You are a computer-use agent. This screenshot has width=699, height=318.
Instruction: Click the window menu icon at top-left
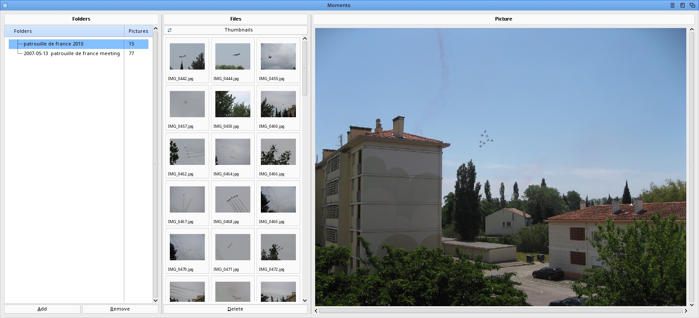tap(5, 5)
